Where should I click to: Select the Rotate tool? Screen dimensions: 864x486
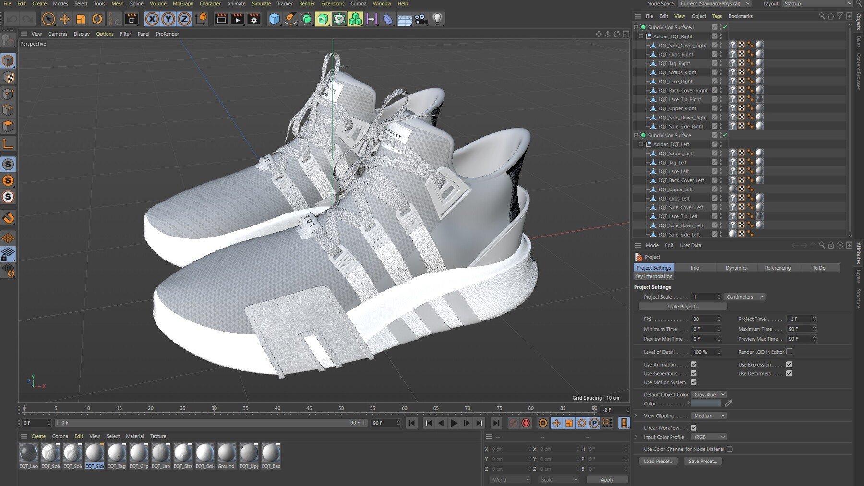tap(97, 19)
